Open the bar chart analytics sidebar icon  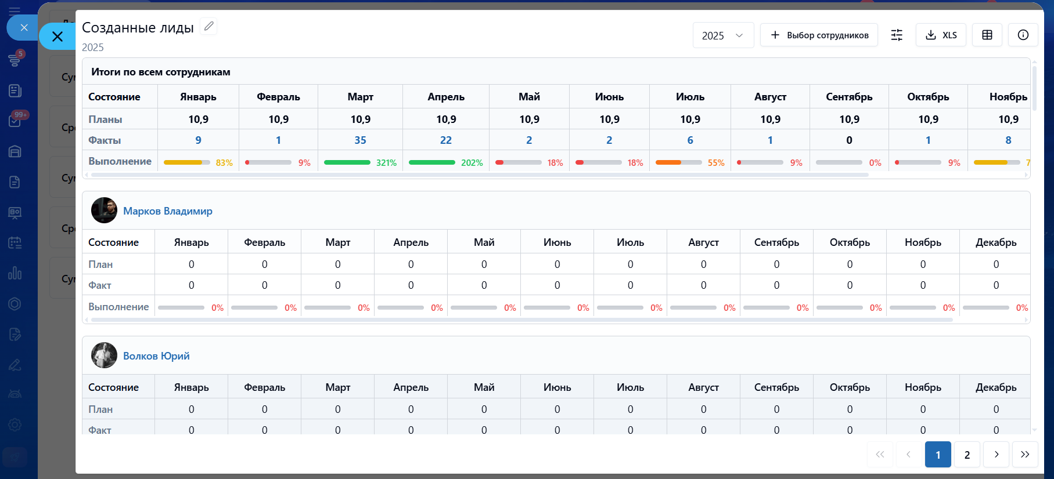coord(15,273)
